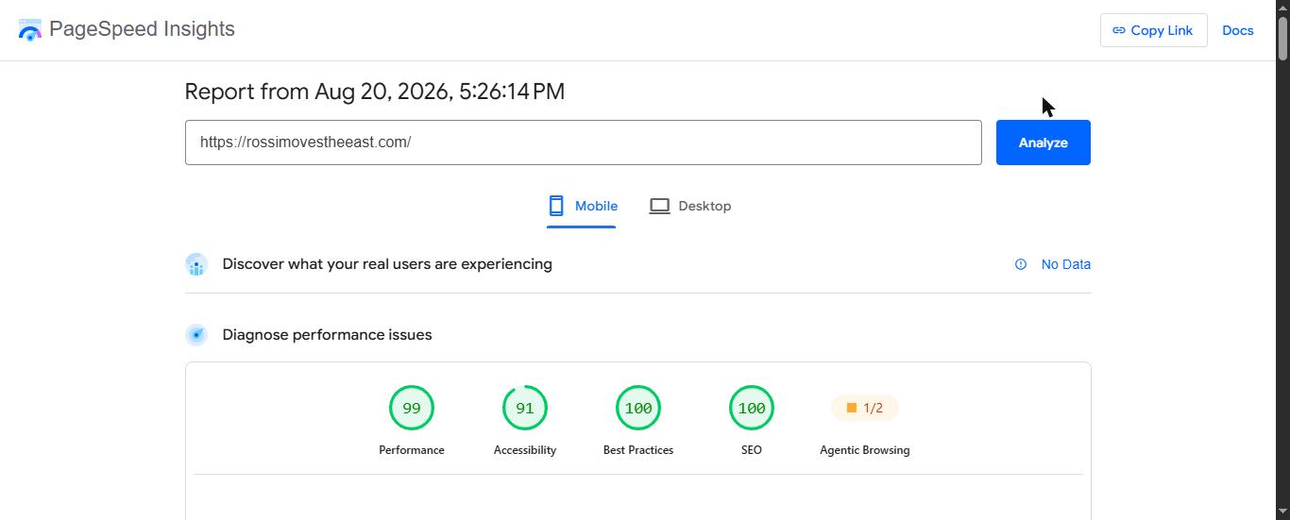This screenshot has width=1290, height=520.
Task: Copy the report link with Copy Link
Action: point(1153,30)
